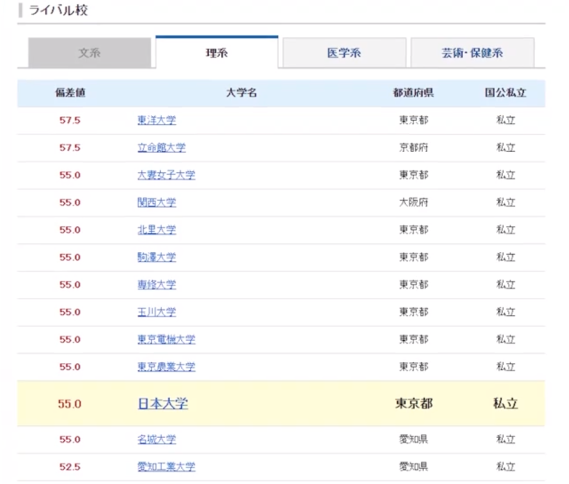Screen dimensions: 569x484
Task: Click 愛知県 in 名城大学 row
Action: pos(414,439)
